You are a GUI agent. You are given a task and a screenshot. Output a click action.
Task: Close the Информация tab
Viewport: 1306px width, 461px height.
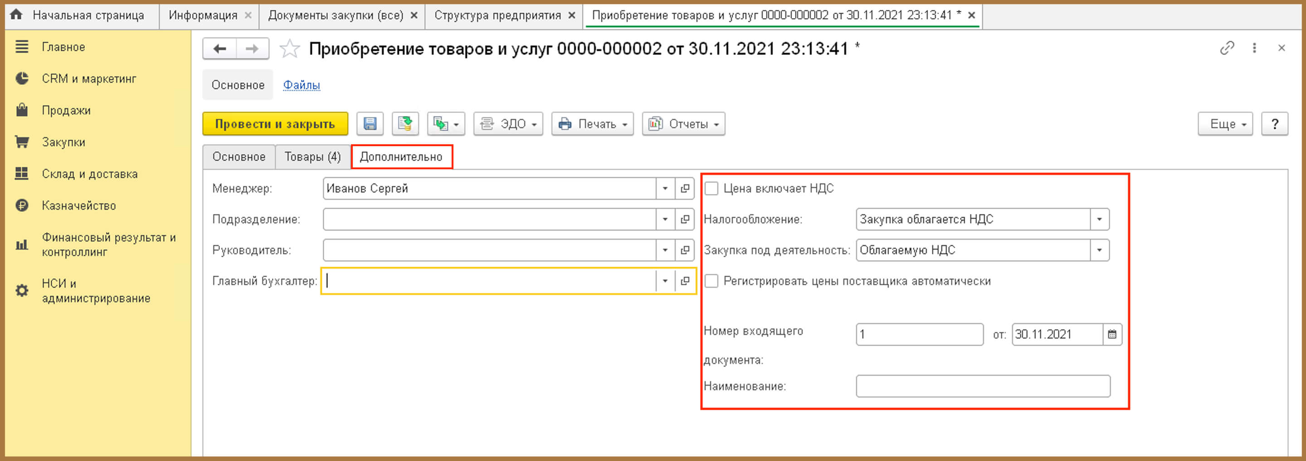[x=248, y=15]
